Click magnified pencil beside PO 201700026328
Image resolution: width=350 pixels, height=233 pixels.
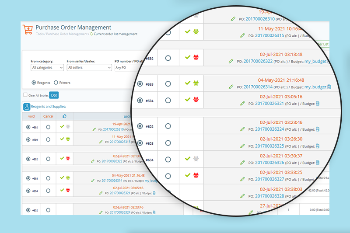(243, 196)
